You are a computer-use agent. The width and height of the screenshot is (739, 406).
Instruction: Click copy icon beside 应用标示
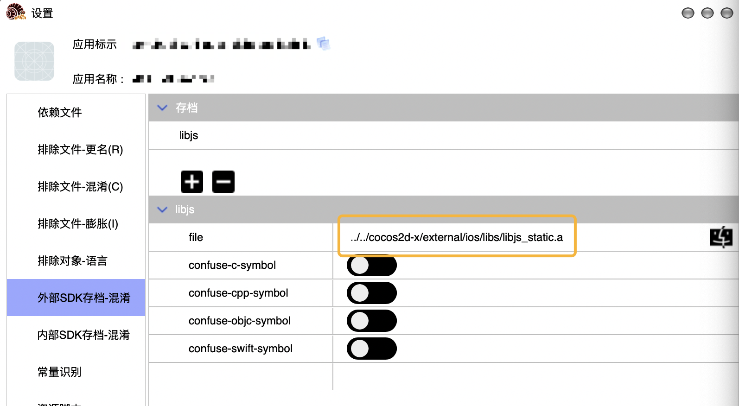(323, 44)
